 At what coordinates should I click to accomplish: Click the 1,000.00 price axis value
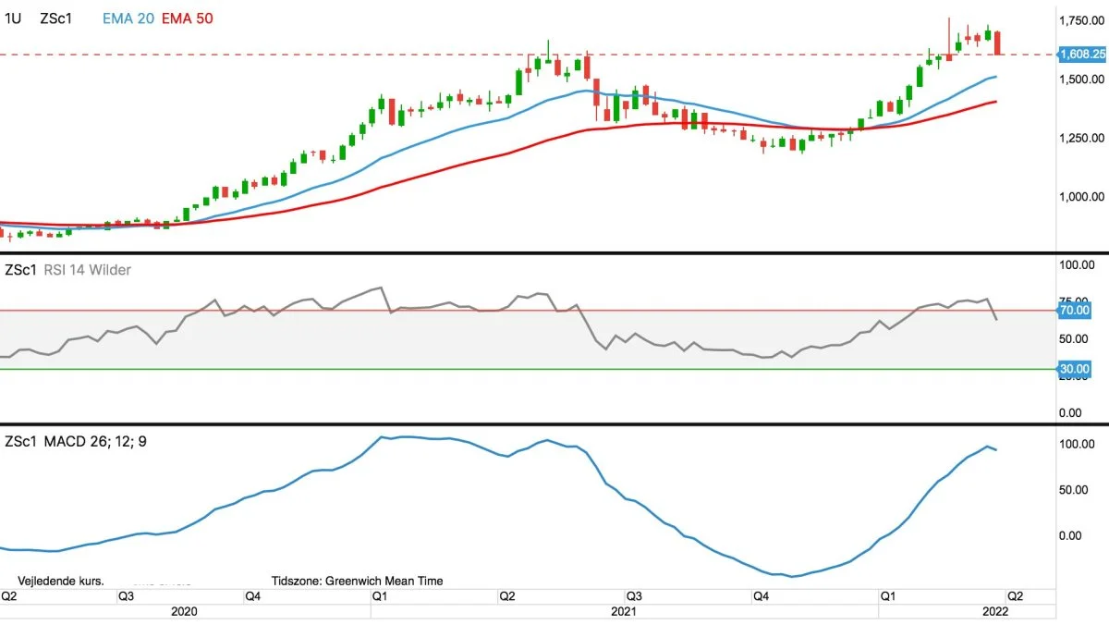(1083, 196)
